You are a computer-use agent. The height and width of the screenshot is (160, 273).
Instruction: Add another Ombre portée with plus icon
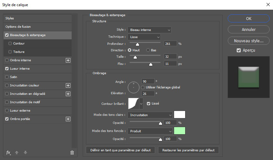click(x=68, y=119)
